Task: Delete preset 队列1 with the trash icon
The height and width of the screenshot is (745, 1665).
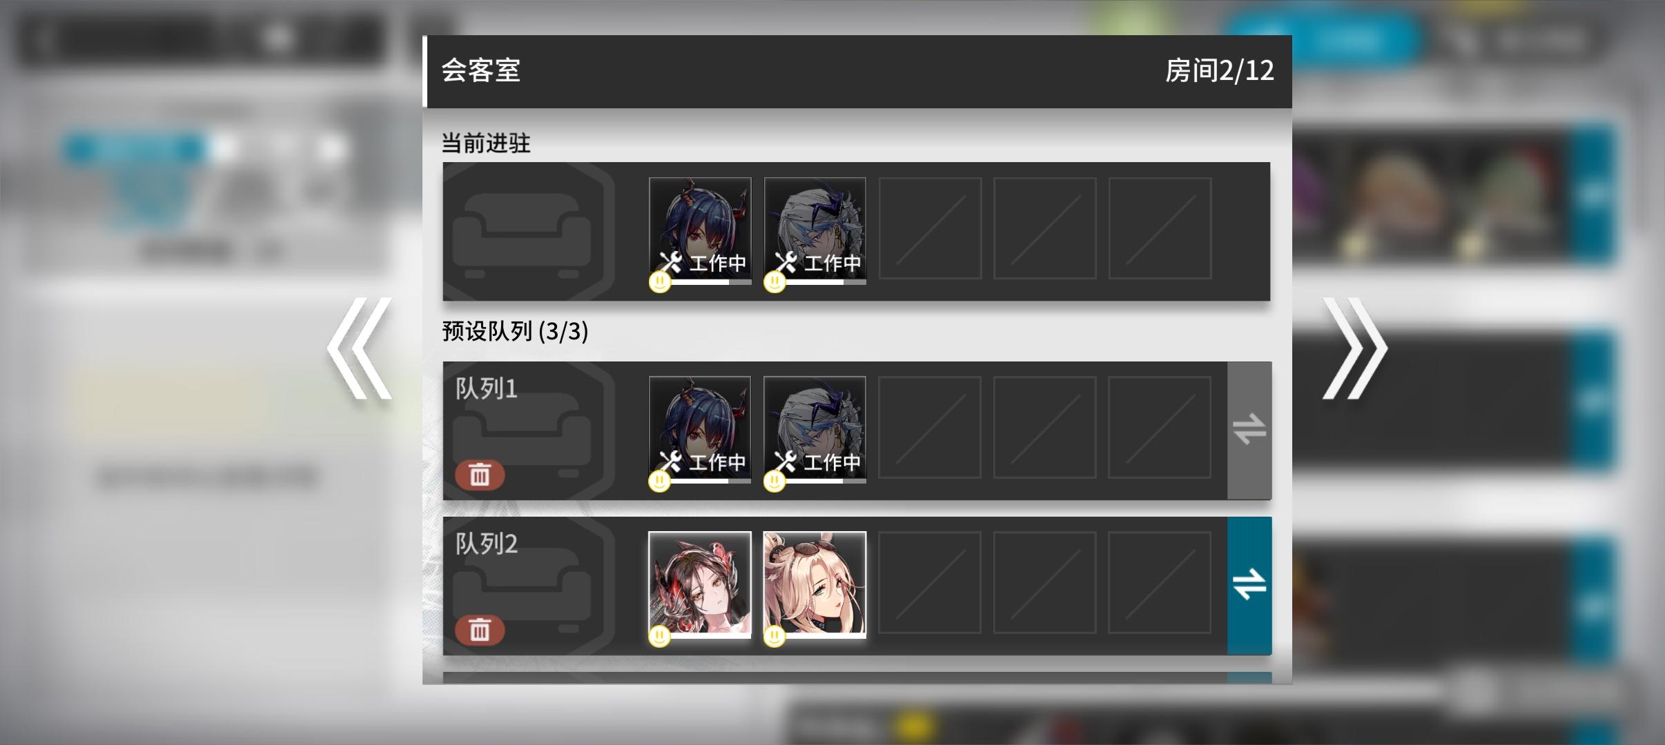Action: pyautogui.click(x=480, y=475)
